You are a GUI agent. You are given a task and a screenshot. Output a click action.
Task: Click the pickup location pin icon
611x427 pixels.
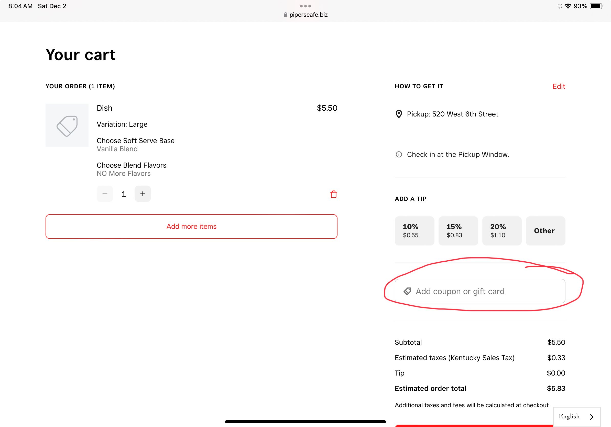point(399,114)
